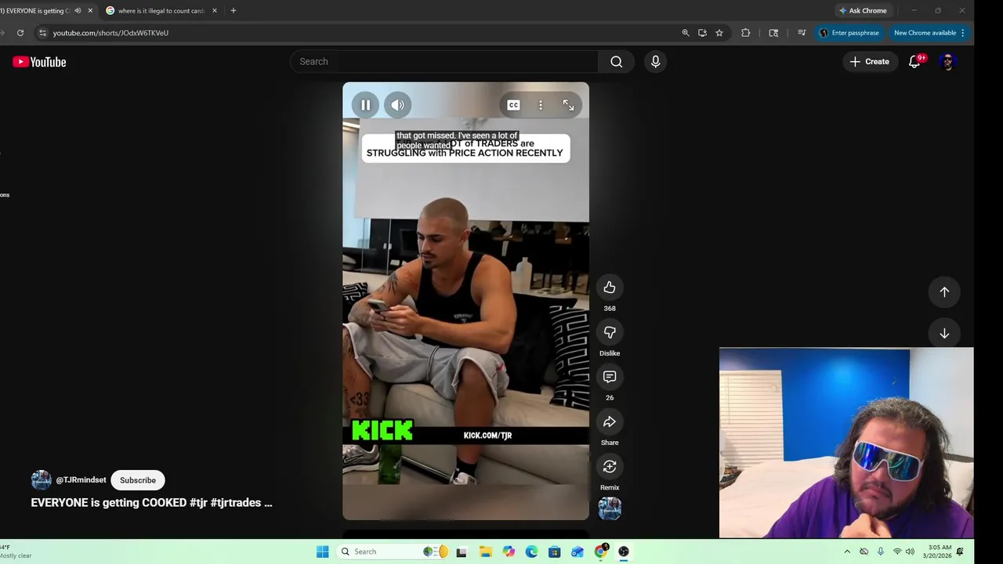This screenshot has width=1003, height=564.
Task: Close the EVERYONE is getting COOKED tab
Action: (x=90, y=11)
